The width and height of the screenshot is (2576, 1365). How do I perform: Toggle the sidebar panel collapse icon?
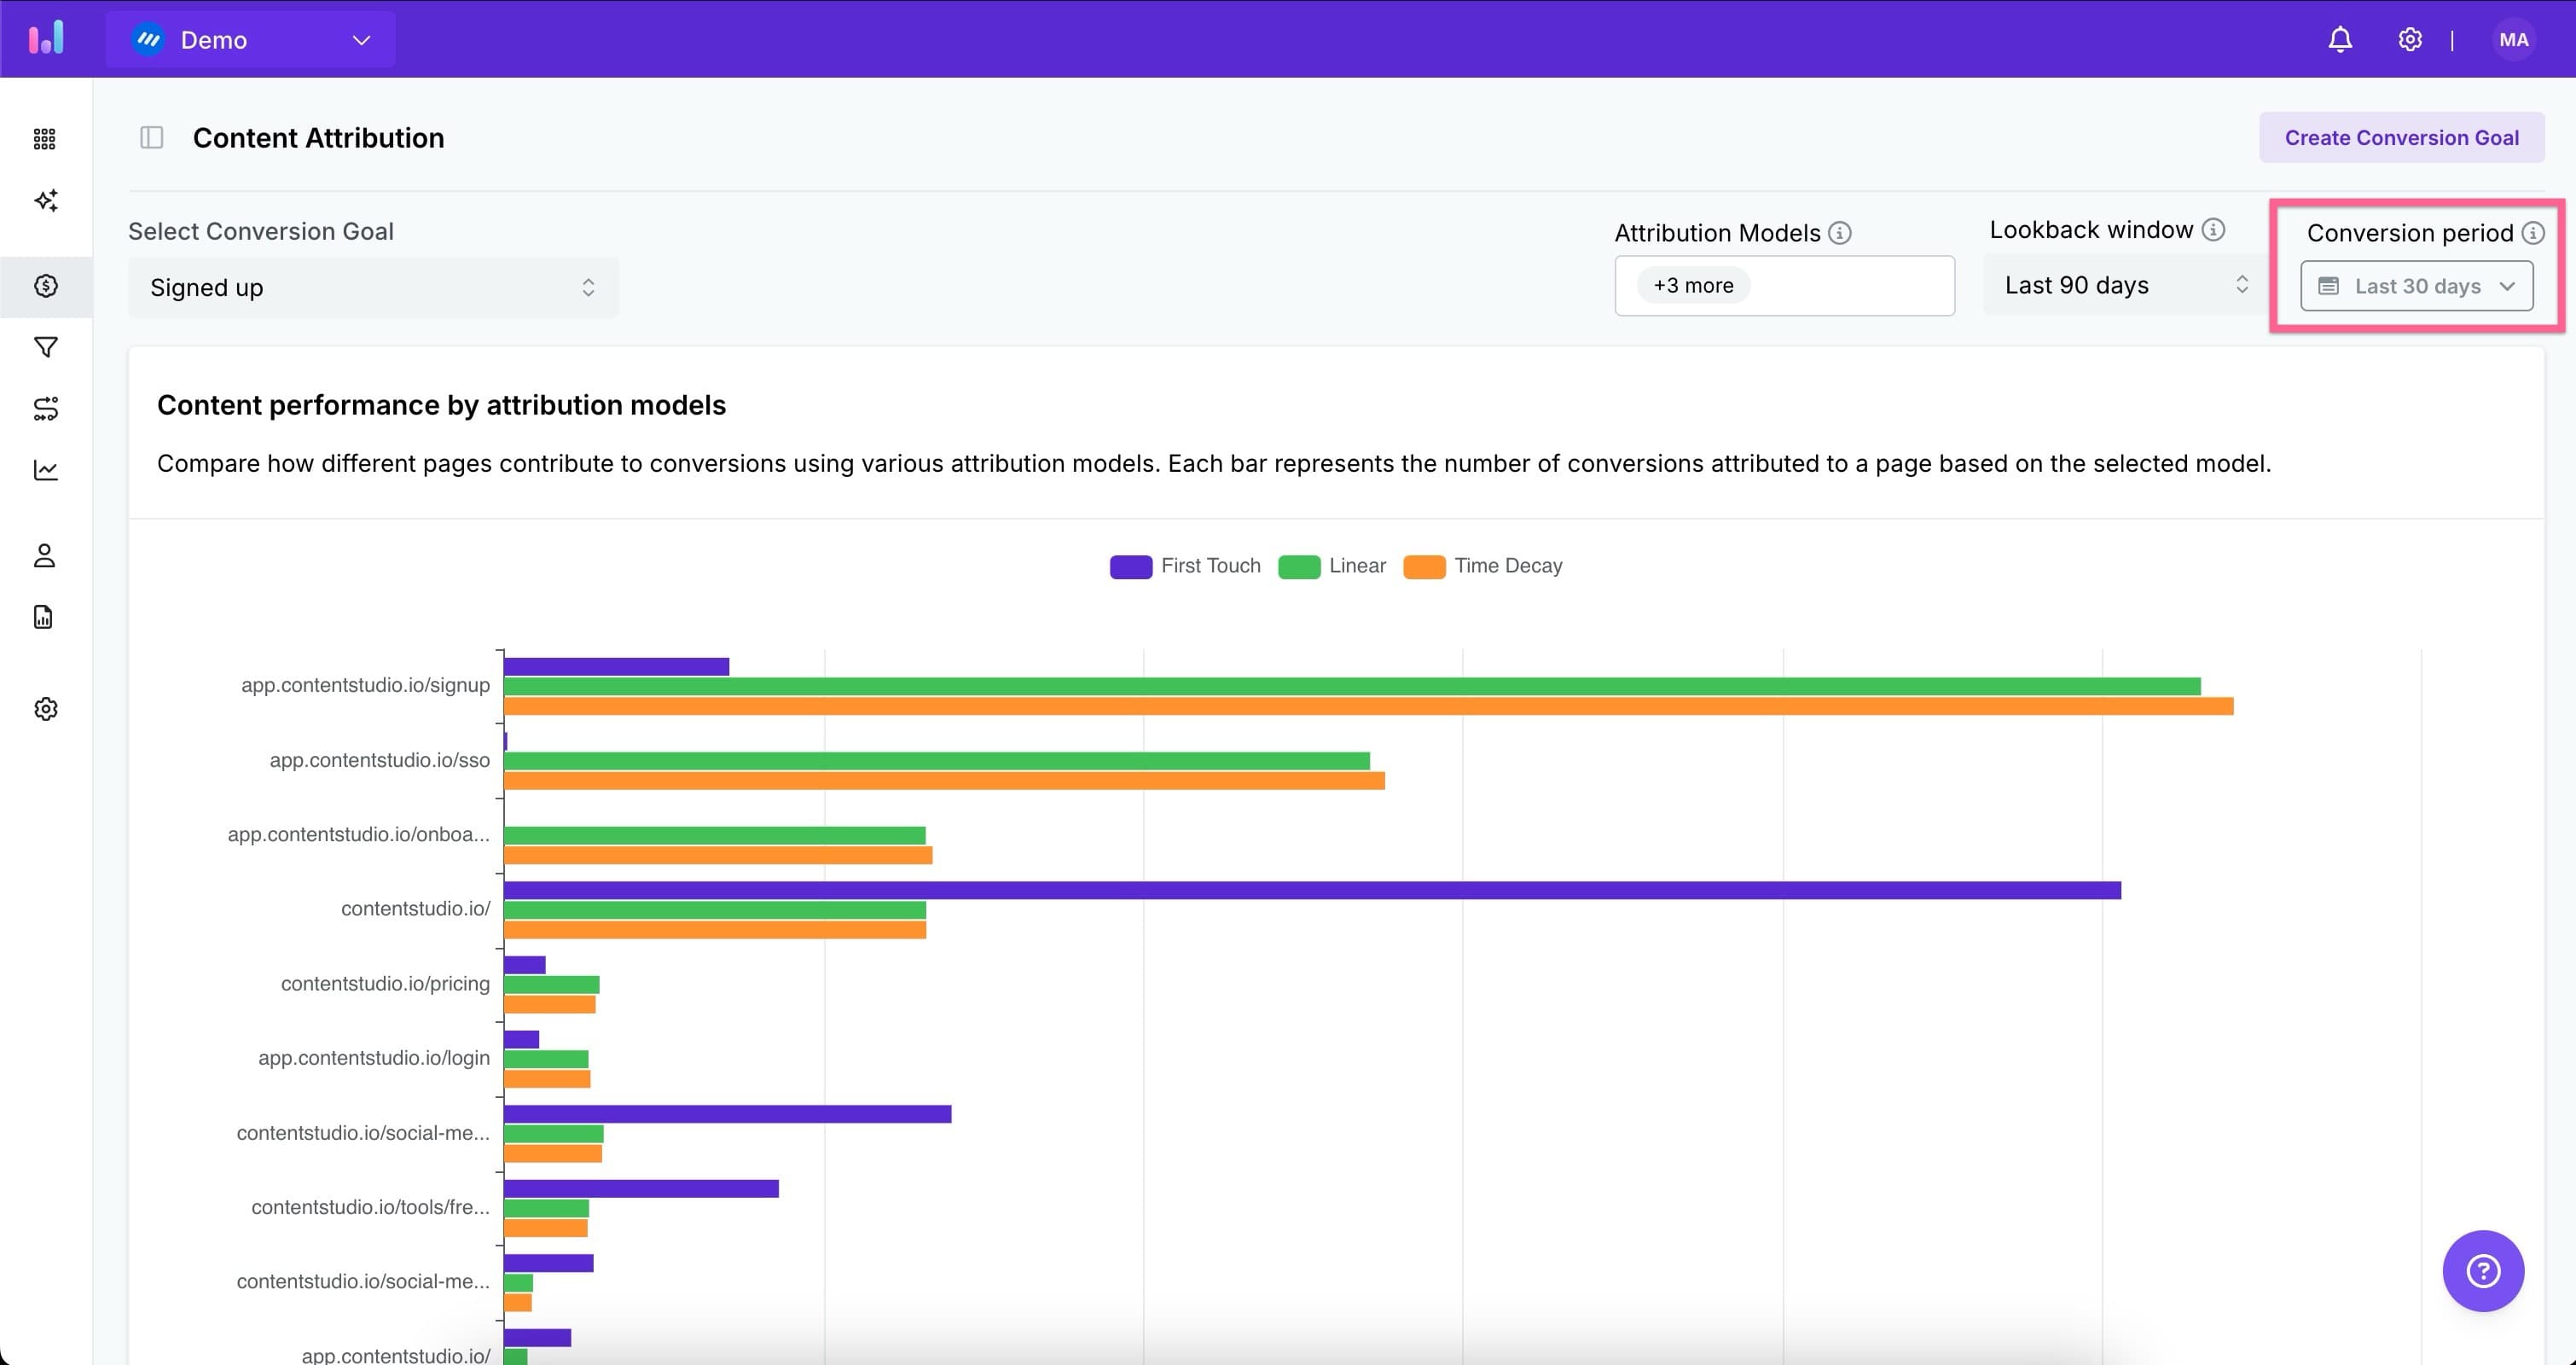click(152, 138)
